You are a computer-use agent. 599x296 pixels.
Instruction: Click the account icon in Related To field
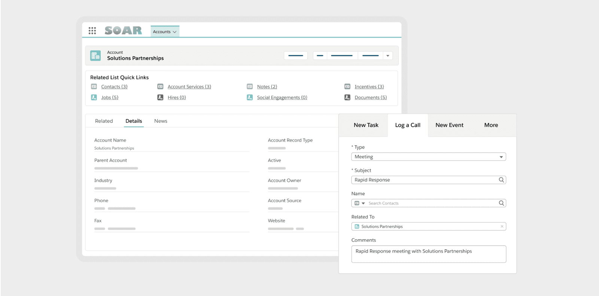[x=357, y=227]
